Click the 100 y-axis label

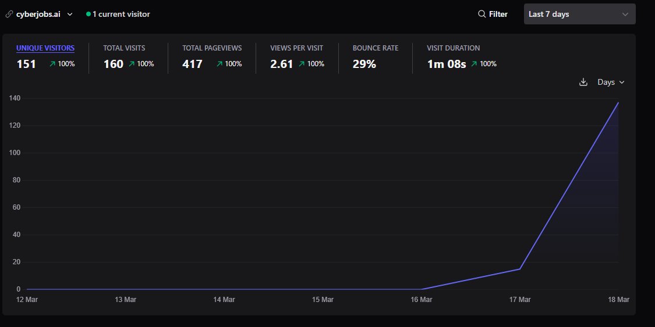pyautogui.click(x=15, y=153)
